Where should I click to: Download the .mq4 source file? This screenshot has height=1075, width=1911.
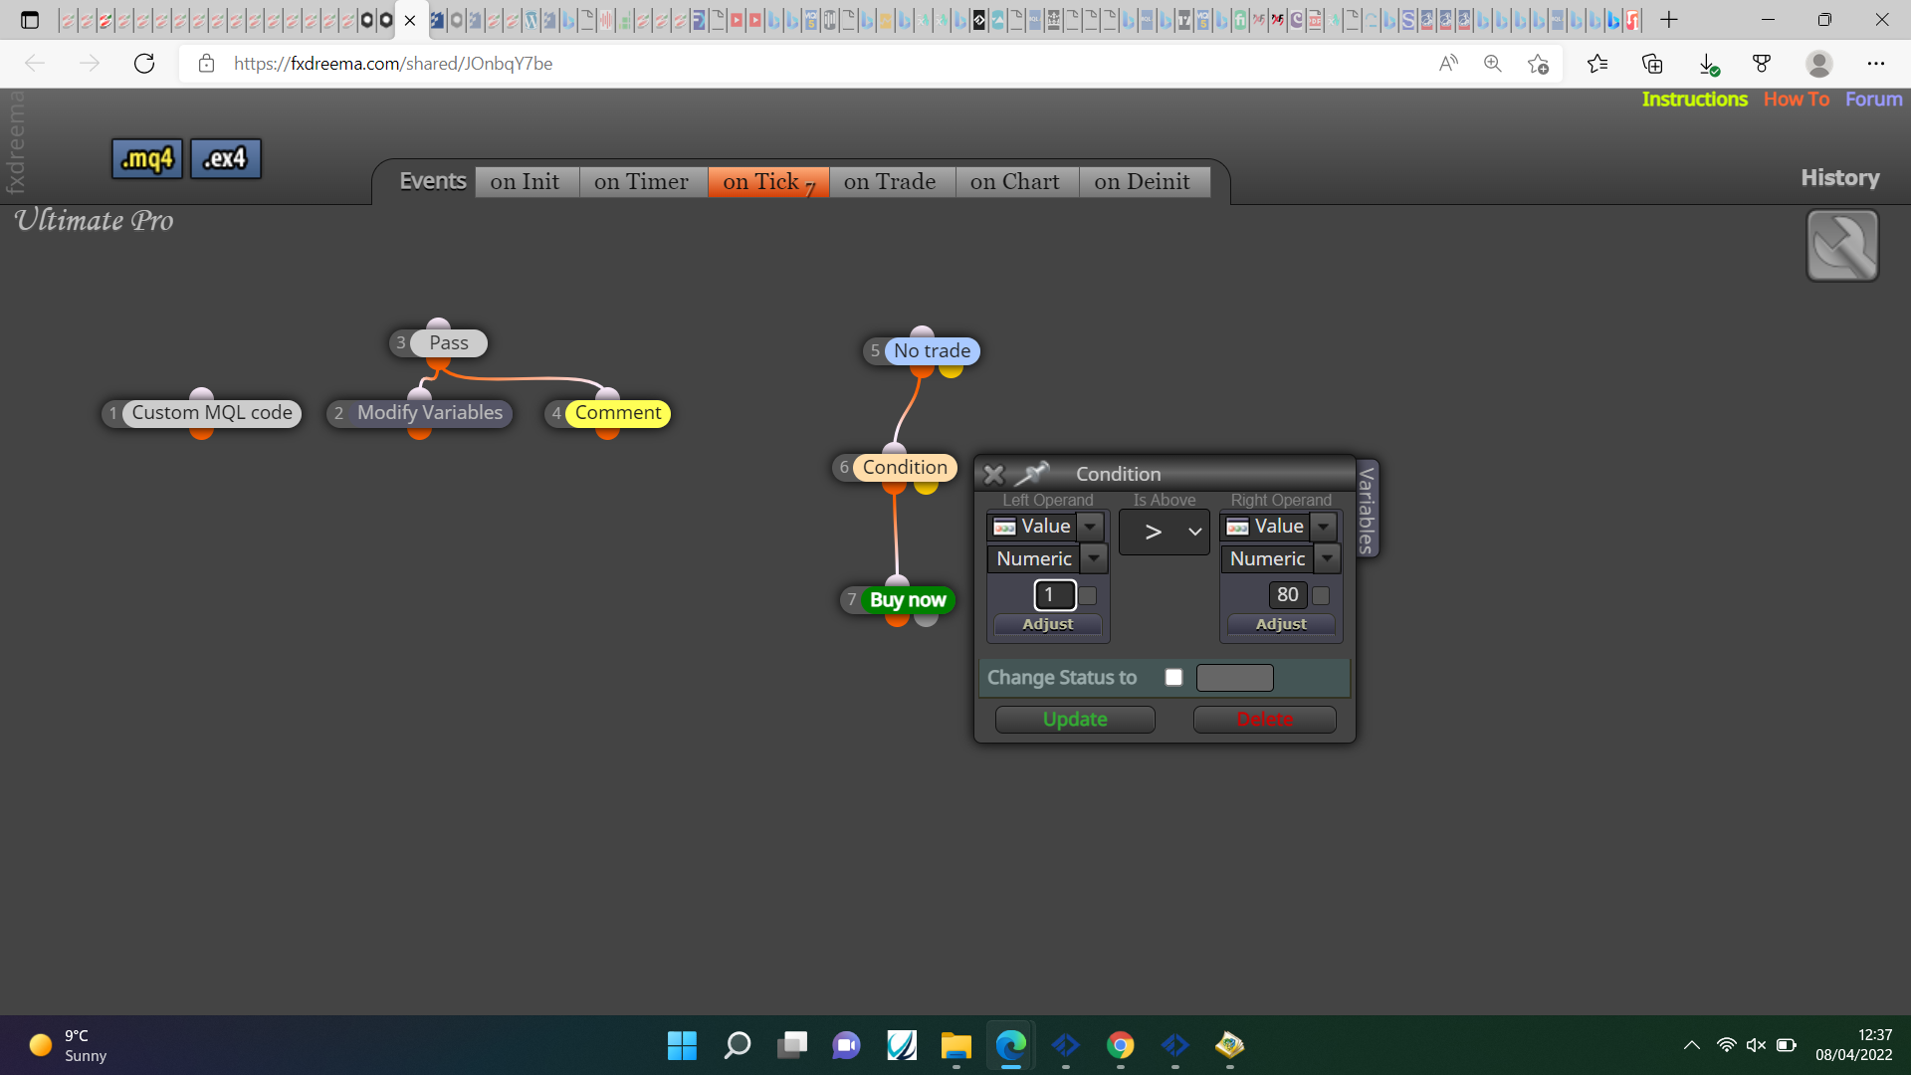147,158
